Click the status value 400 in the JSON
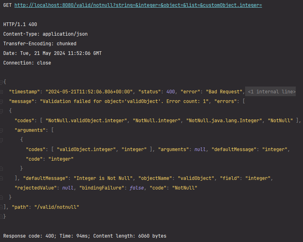 point(171,92)
